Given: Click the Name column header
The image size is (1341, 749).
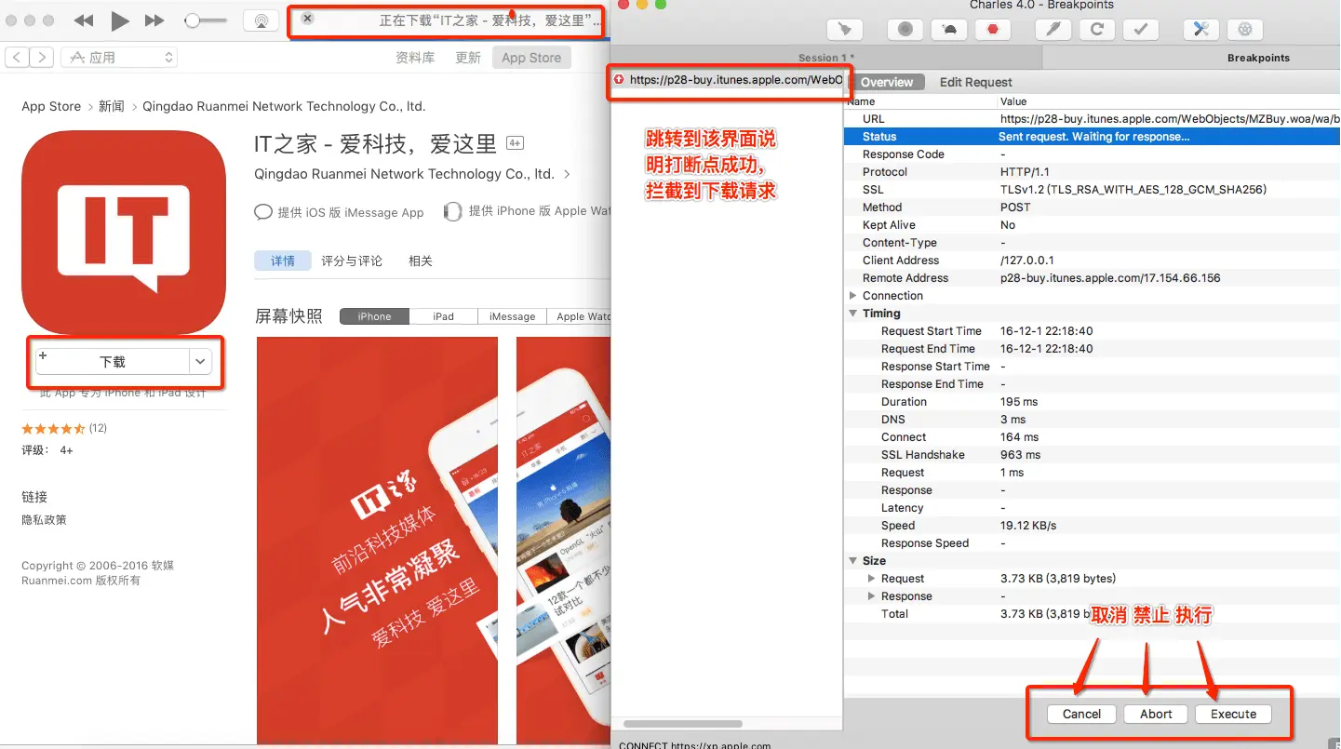Looking at the screenshot, I should (919, 101).
